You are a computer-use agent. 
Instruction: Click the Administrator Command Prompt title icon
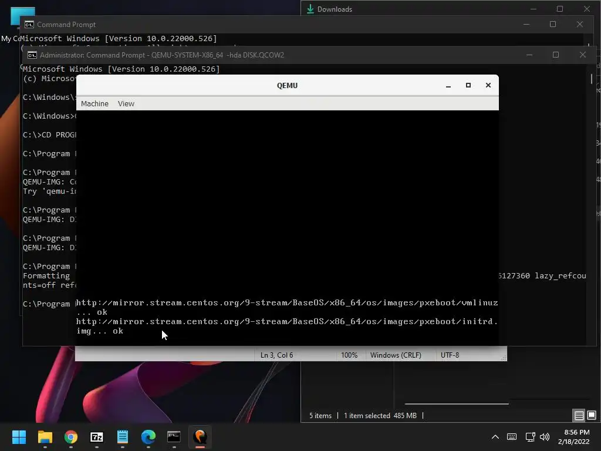pyautogui.click(x=32, y=55)
